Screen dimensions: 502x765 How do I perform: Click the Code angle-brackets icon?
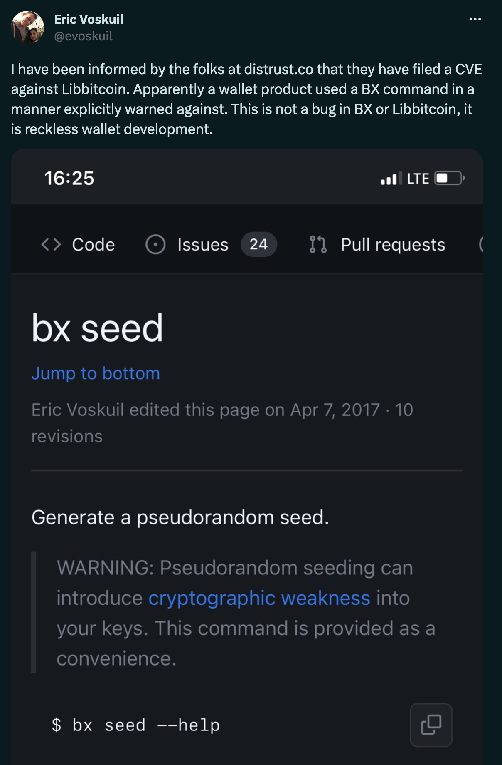[51, 244]
